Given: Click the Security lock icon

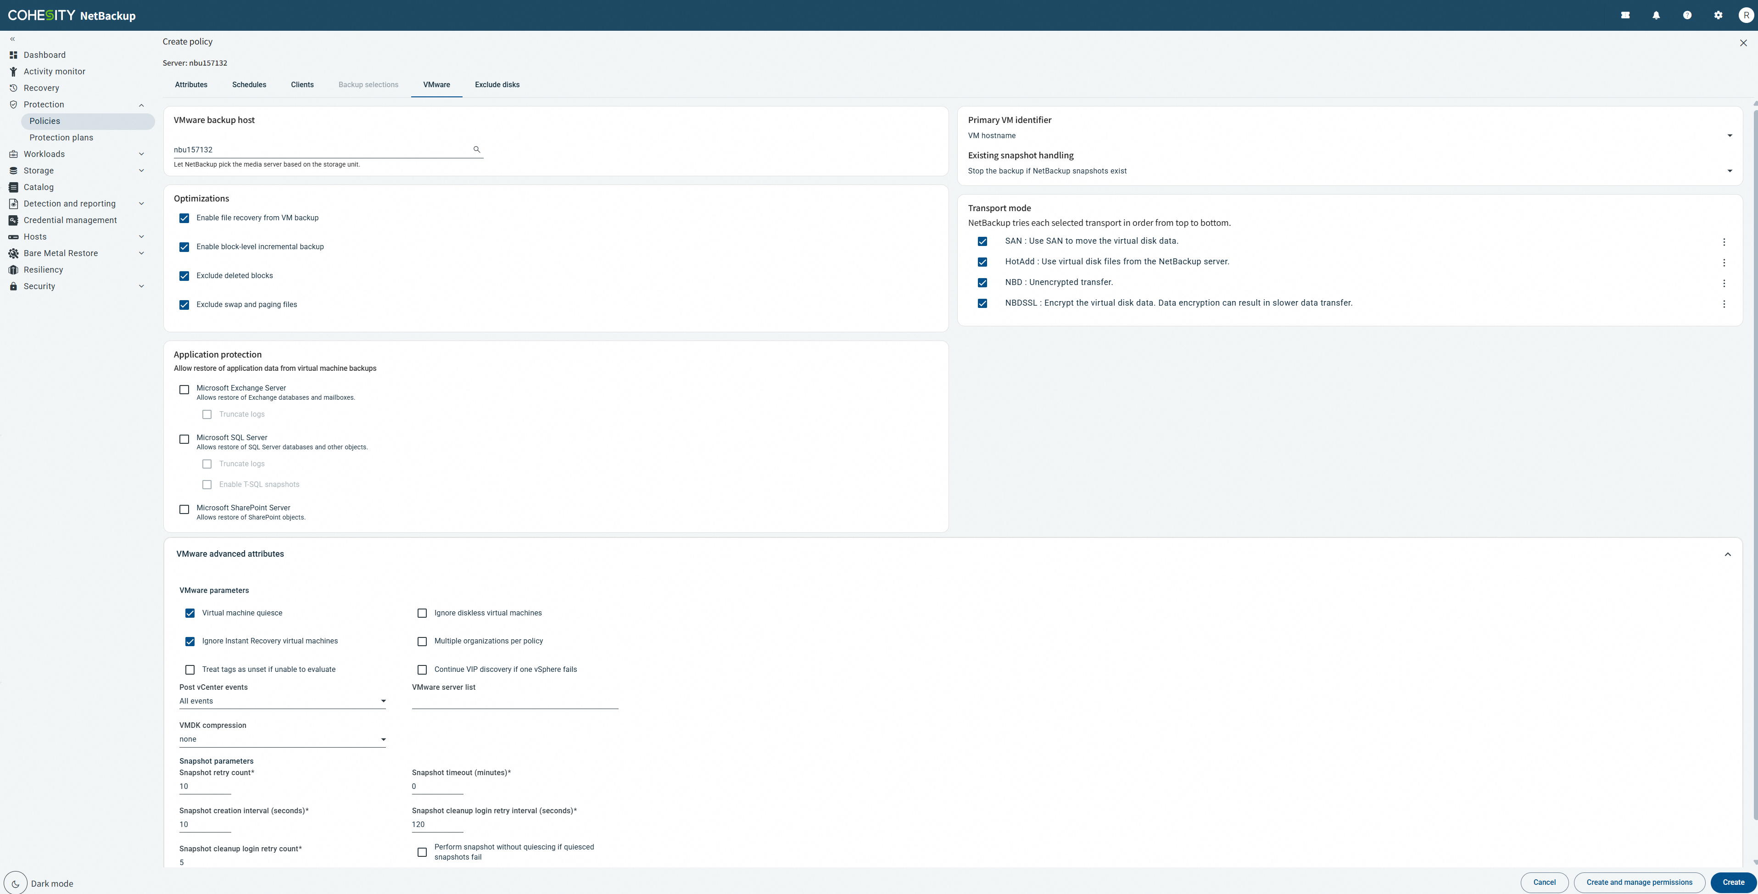Looking at the screenshot, I should [x=13, y=287].
